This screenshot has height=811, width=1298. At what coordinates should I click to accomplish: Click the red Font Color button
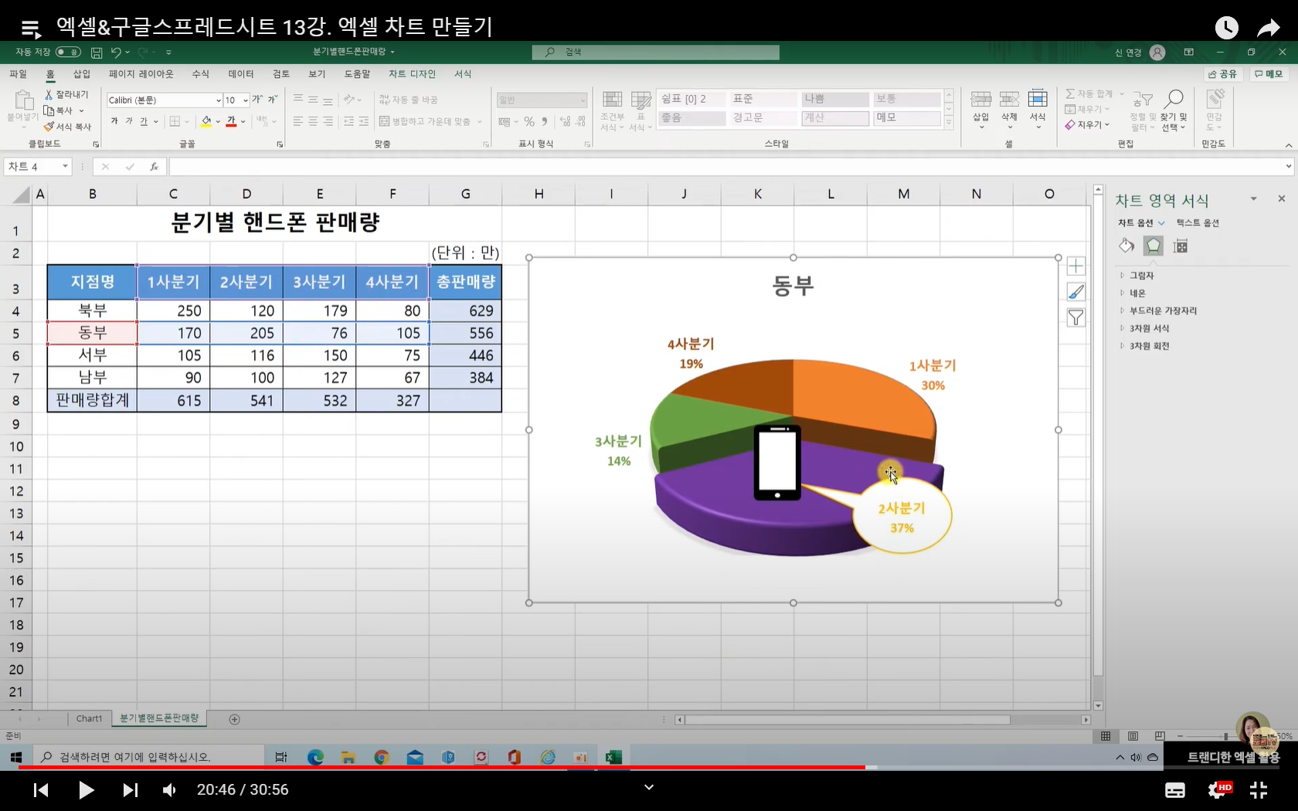pos(231,121)
